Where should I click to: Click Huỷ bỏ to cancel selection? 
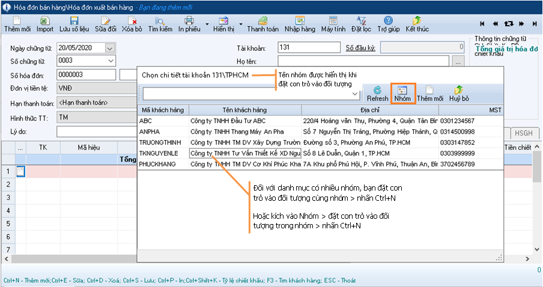pos(458,93)
